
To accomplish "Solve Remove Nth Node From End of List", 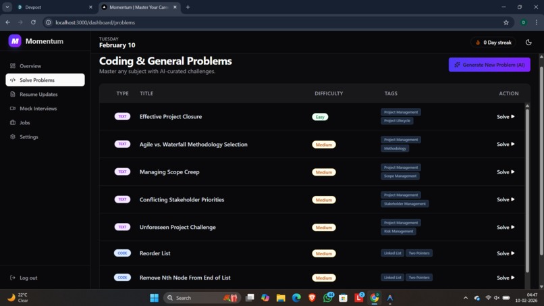I will point(506,278).
